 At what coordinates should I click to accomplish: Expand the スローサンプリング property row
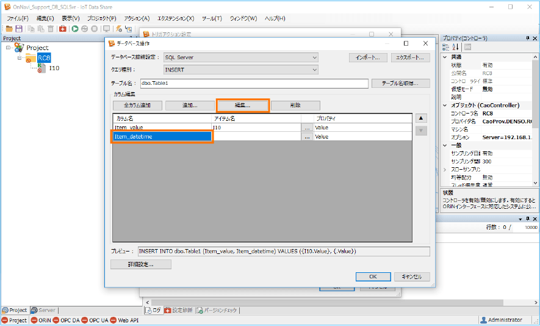click(445, 169)
